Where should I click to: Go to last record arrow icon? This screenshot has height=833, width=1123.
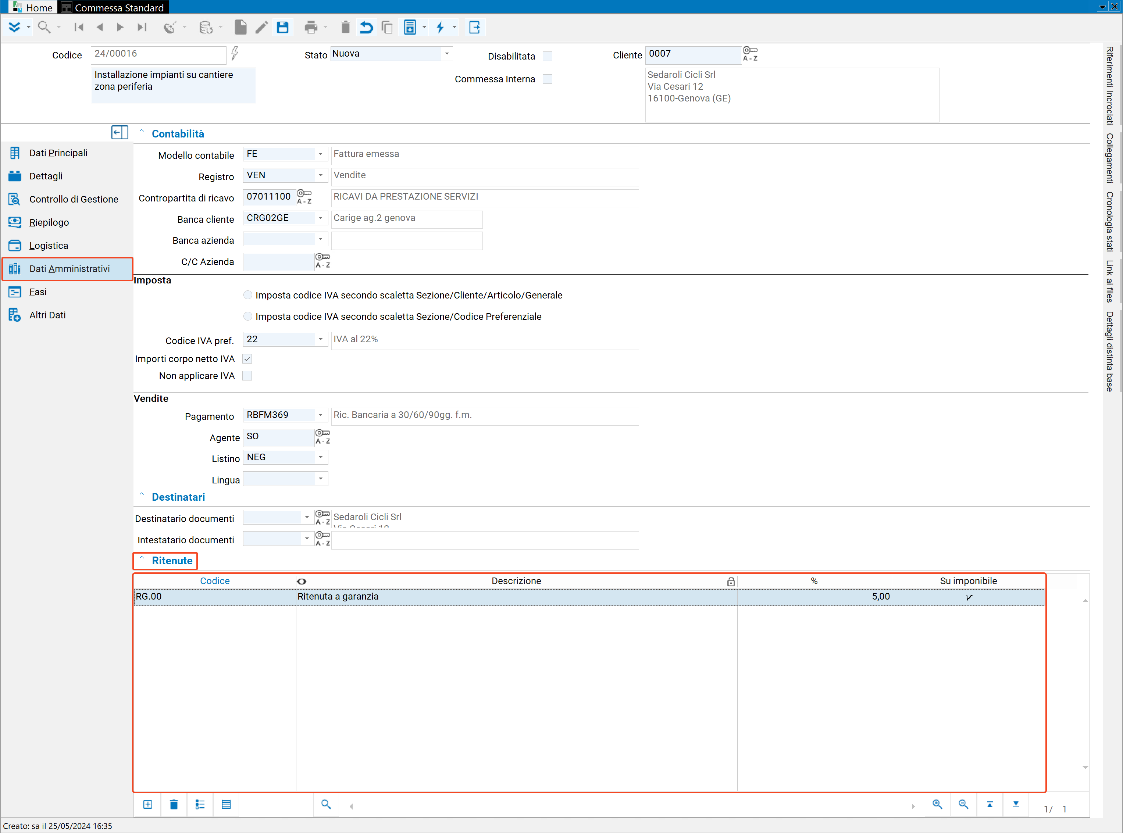click(x=142, y=27)
